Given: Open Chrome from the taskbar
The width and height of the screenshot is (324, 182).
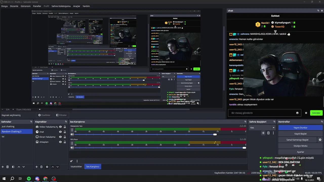Looking at the screenshot, I should tap(45, 179).
